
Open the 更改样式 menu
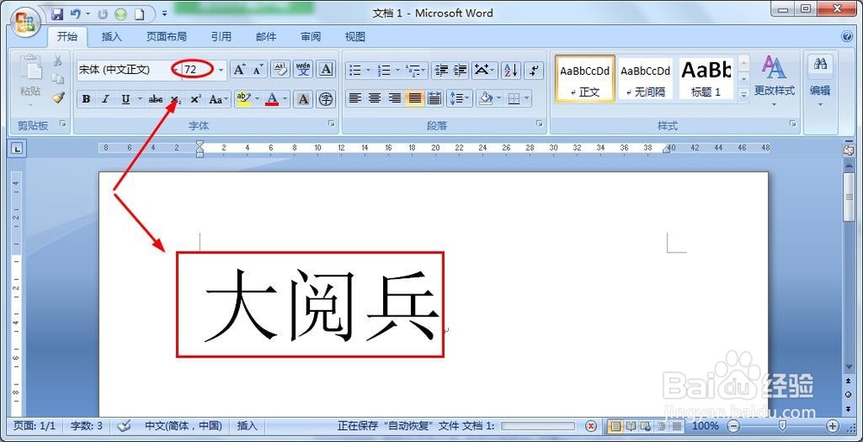774,80
